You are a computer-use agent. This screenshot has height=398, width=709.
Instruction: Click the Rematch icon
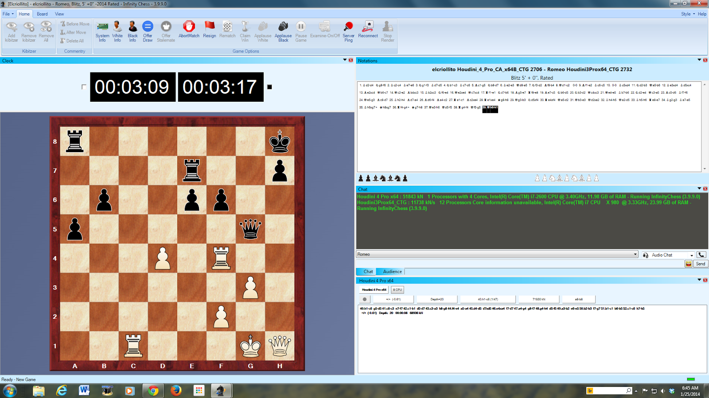[x=227, y=29]
